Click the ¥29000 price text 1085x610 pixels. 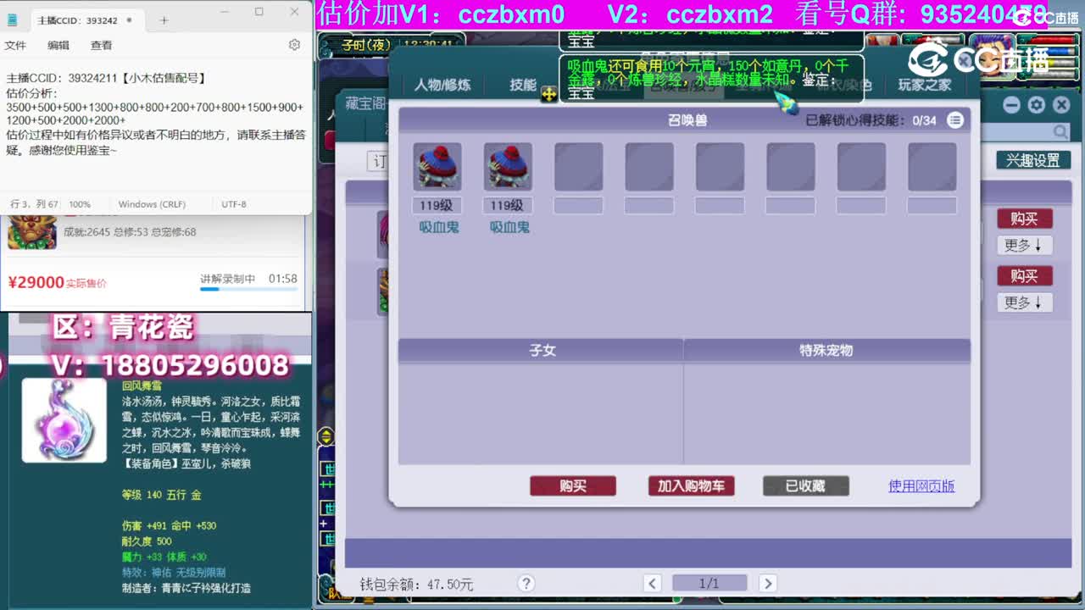point(36,282)
